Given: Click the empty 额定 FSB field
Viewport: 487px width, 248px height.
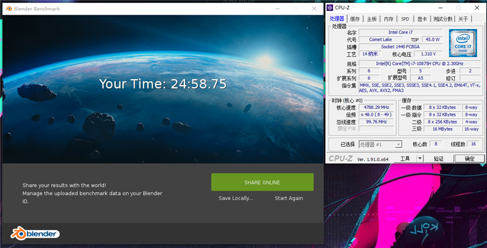Looking at the screenshot, I should click(x=376, y=129).
